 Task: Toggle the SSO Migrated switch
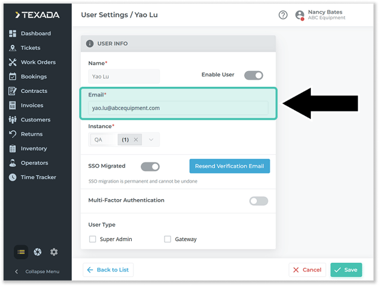pyautogui.click(x=150, y=166)
